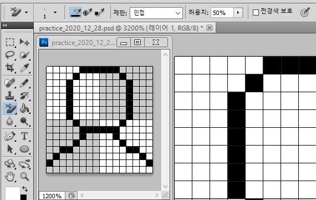Select the Eyedropper tool

[24, 68]
